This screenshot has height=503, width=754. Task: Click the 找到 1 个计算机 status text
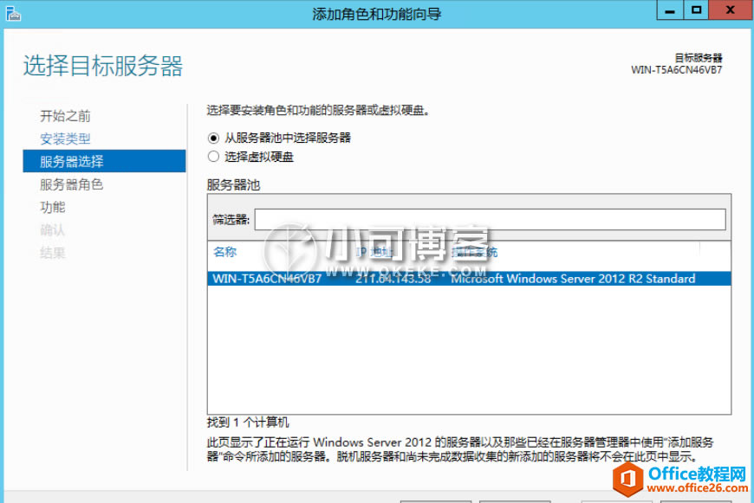248,422
